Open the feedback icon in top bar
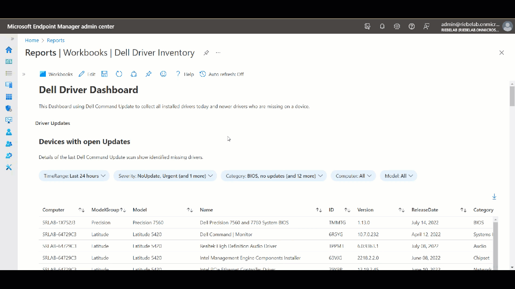 coord(426,26)
